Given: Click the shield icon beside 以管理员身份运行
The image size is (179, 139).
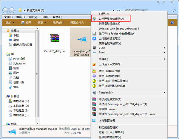Looking at the screenshot, I should point(94,18).
